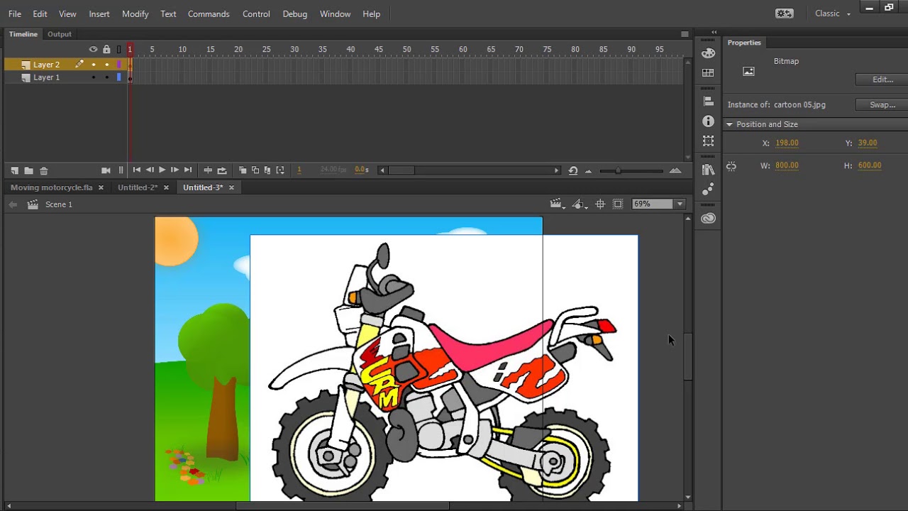The height and width of the screenshot is (511, 908).
Task: Click the Reset Timeline Zoom icon
Action: coord(573,170)
